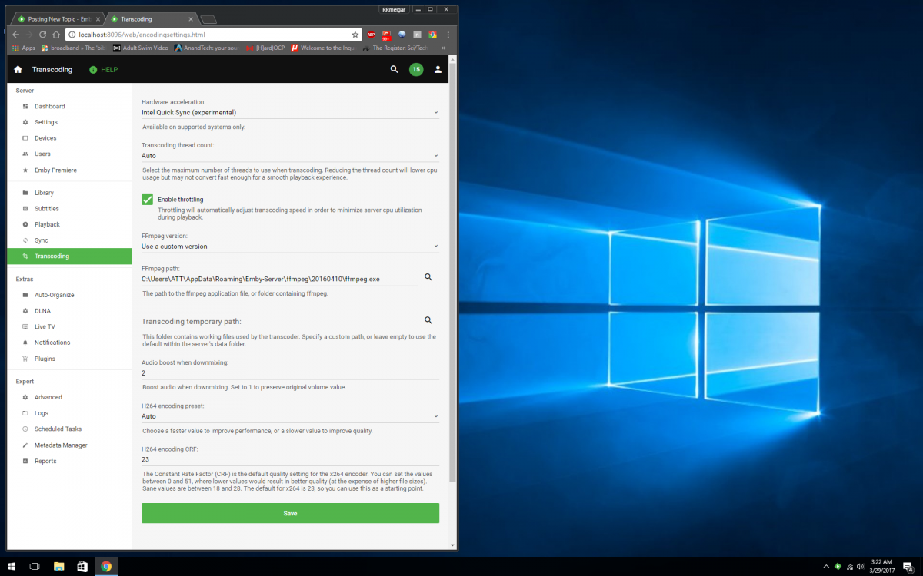The image size is (923, 576).
Task: Expand the FFmpeg version dropdown
Action: pos(290,247)
